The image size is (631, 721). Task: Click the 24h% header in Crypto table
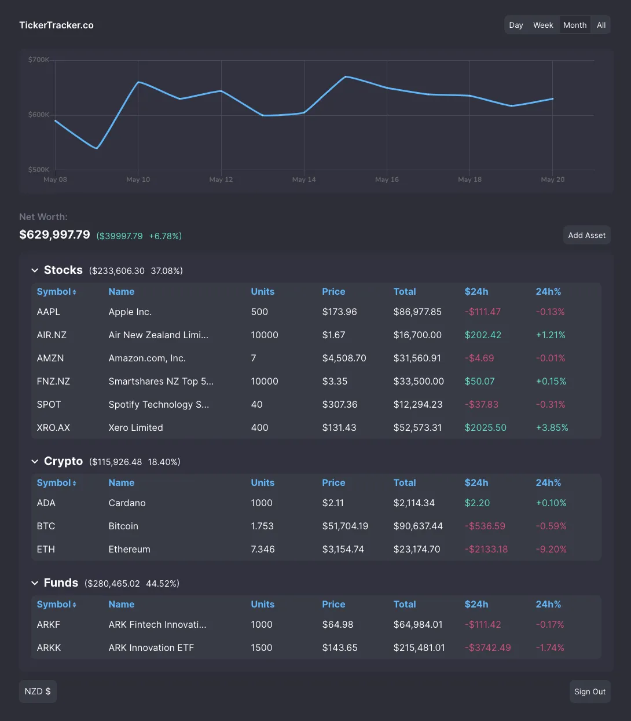(x=548, y=483)
